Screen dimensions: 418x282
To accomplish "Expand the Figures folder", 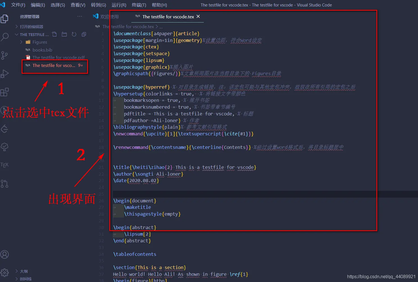I will pyautogui.click(x=40, y=42).
